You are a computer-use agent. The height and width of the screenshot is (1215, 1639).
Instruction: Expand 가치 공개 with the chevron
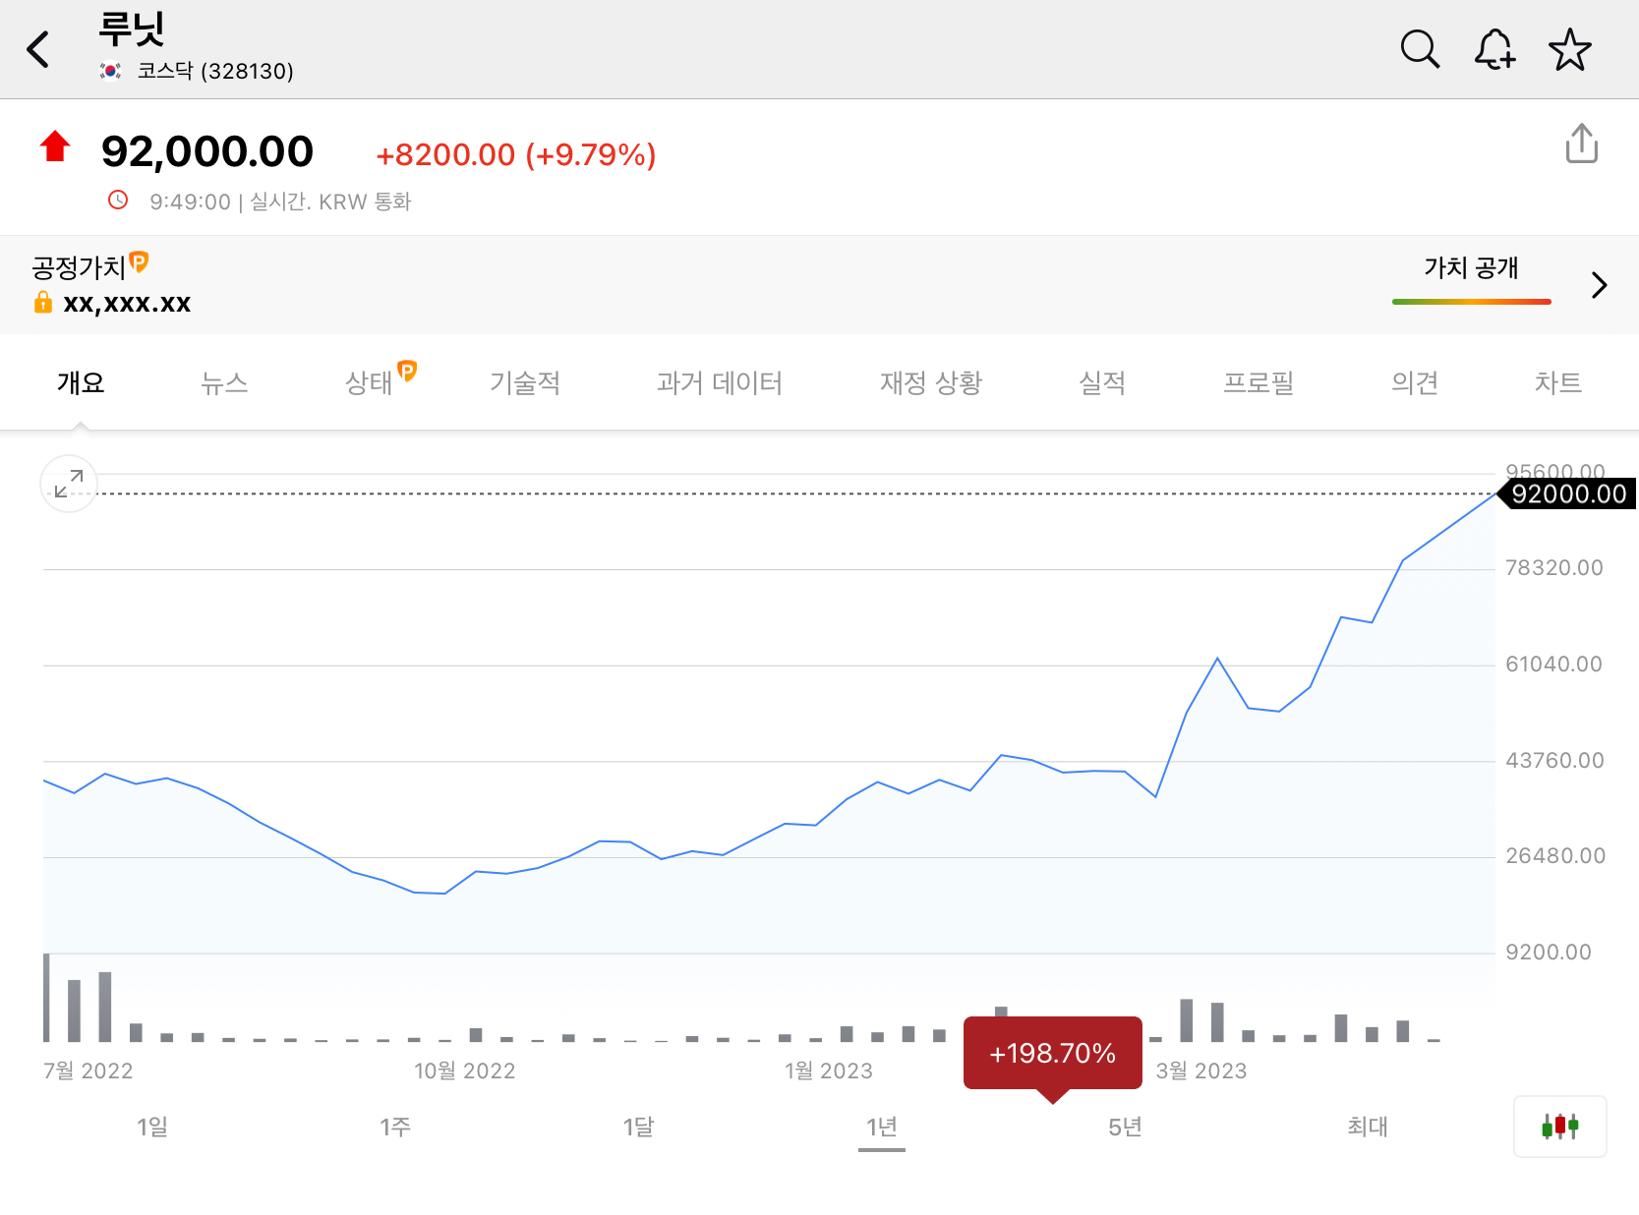coord(1598,285)
